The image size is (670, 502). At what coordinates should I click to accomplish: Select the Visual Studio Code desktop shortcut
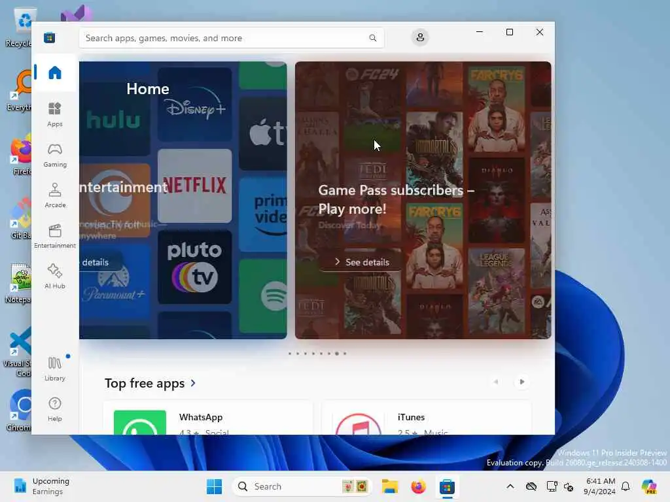click(19, 352)
